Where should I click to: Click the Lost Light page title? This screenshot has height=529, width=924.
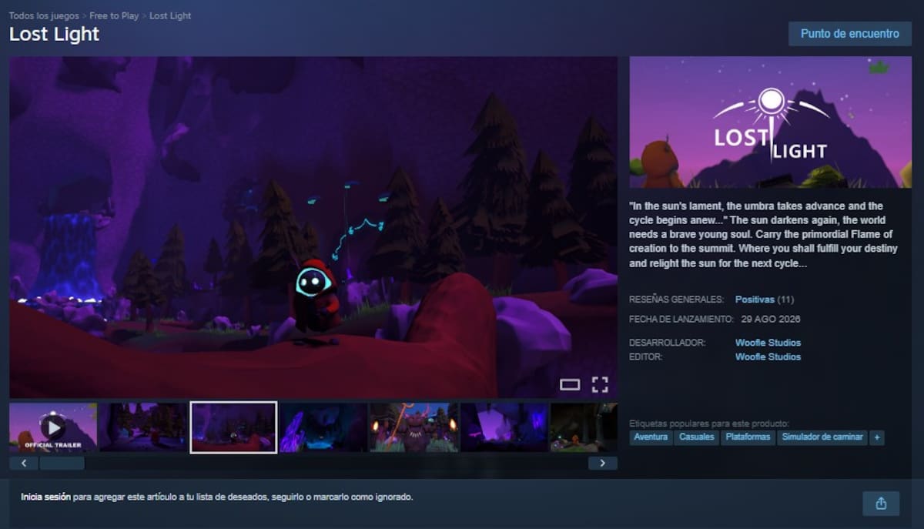point(54,35)
